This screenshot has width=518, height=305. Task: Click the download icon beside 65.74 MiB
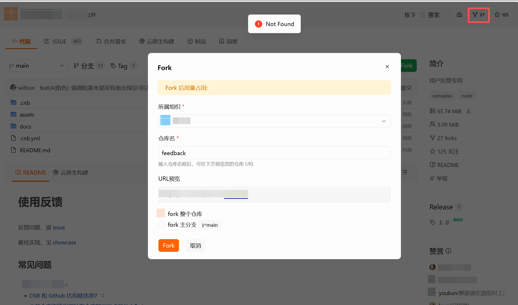(x=468, y=111)
